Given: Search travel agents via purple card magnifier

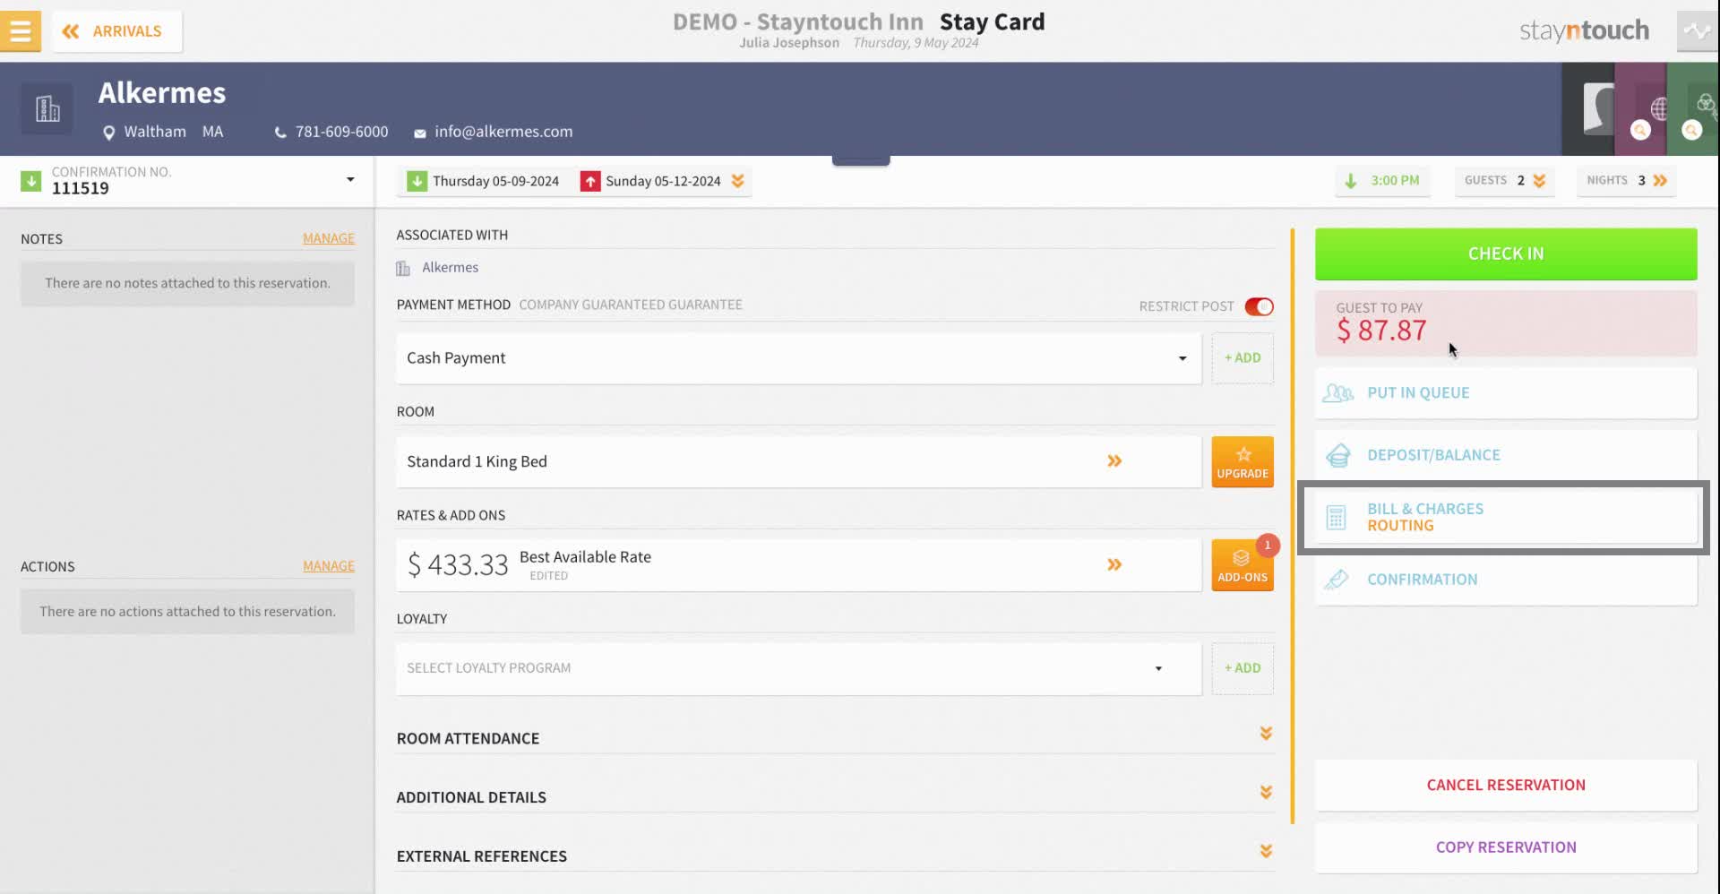Looking at the screenshot, I should coord(1640,131).
